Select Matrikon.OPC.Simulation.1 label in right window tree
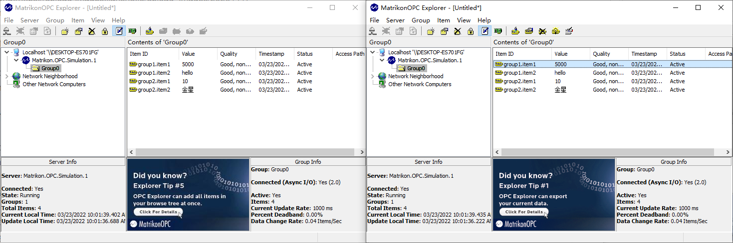 point(430,60)
